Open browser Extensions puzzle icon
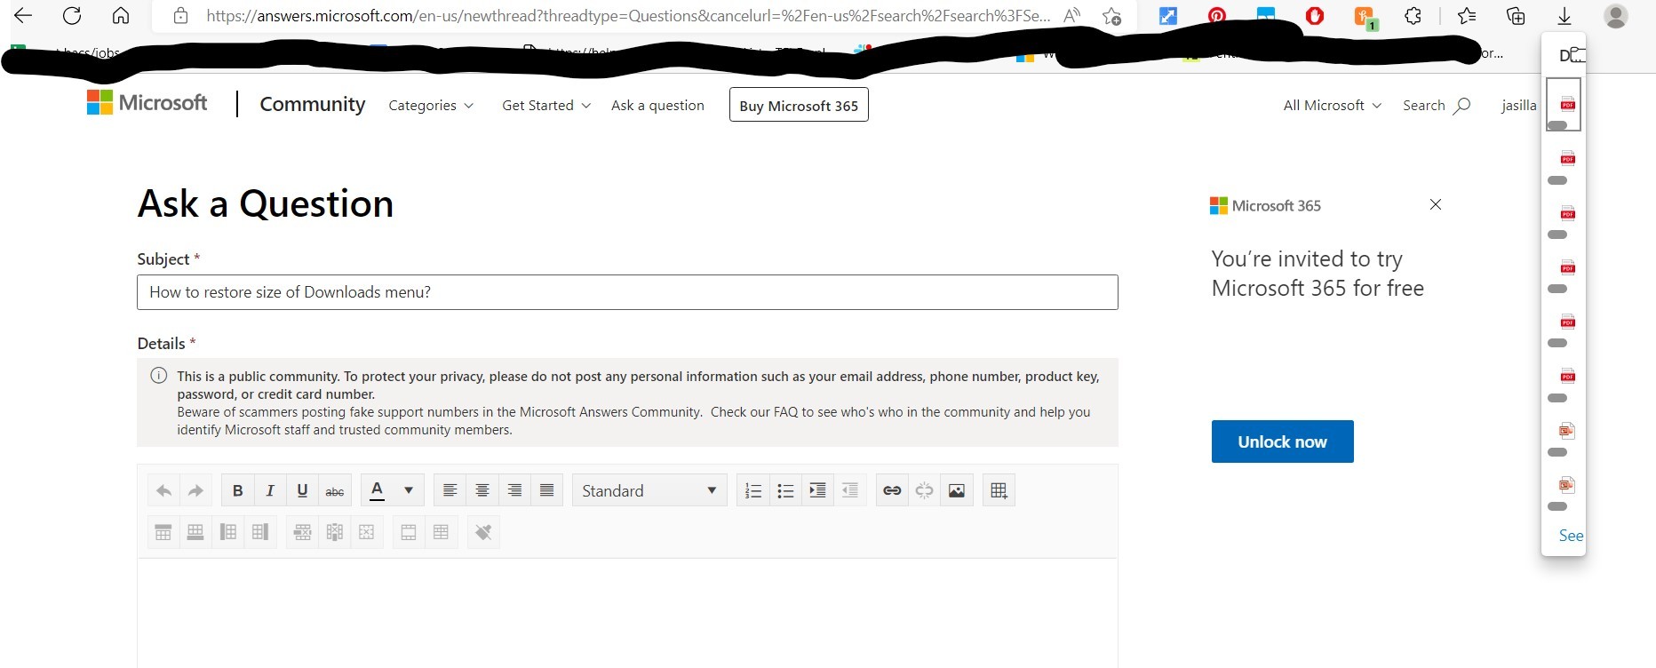1656x668 pixels. point(1413,16)
